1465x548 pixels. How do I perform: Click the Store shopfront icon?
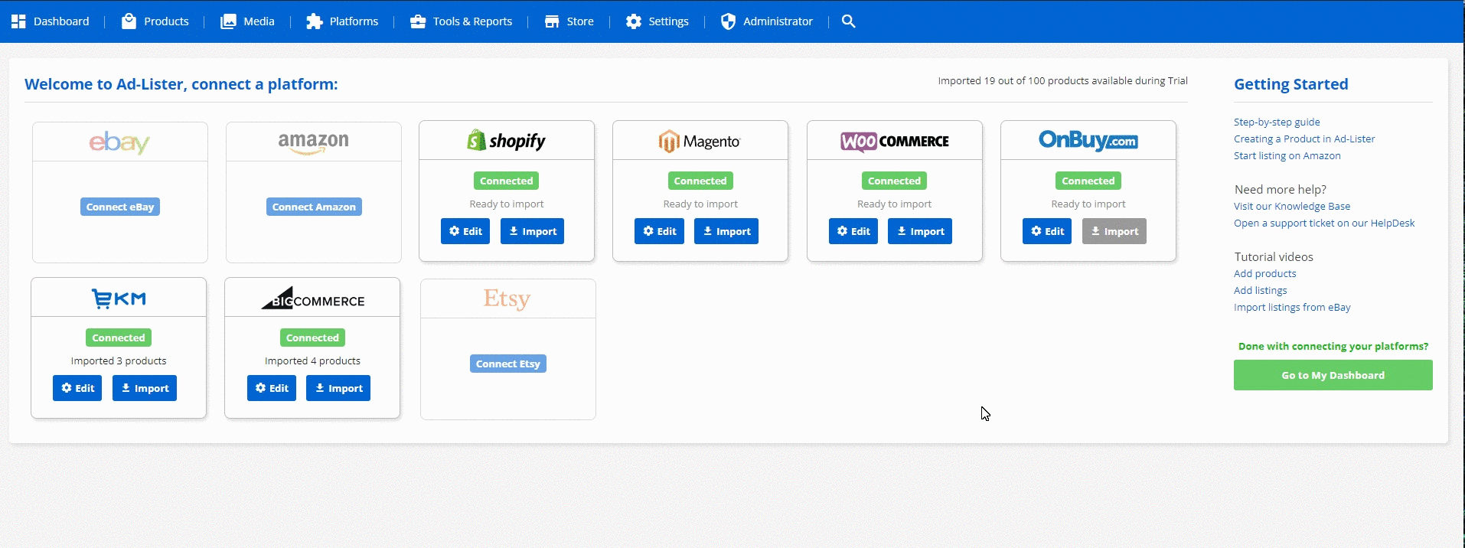coord(552,21)
